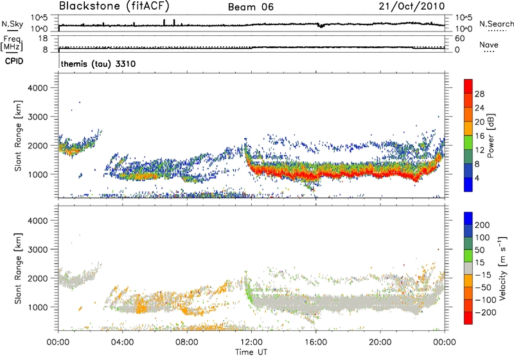514x356 pixels.
Task: Click the "themis (tau) 3310" text
Action: pyautogui.click(x=98, y=64)
